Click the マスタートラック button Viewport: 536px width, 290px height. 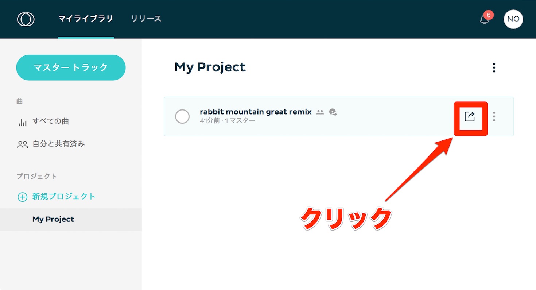coord(71,67)
